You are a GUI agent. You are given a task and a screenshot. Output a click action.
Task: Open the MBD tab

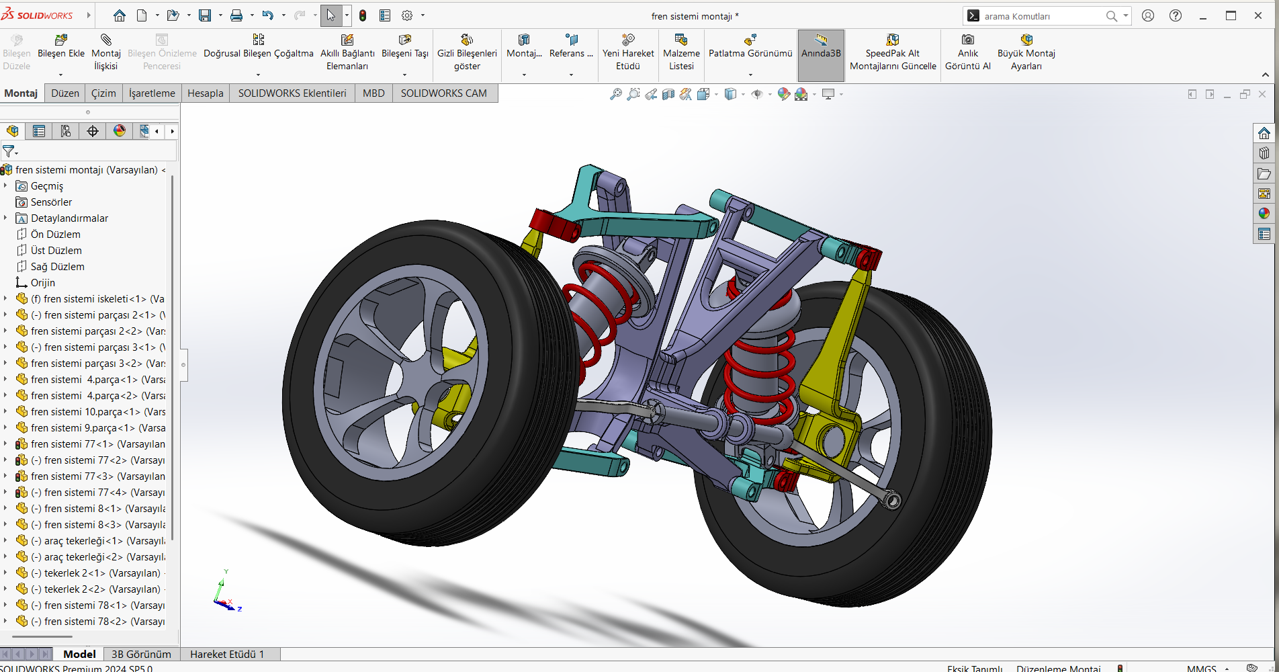pos(373,93)
